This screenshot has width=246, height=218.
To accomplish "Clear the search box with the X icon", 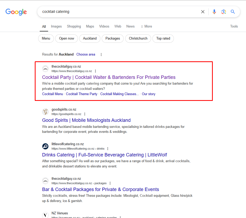I will [203, 12].
